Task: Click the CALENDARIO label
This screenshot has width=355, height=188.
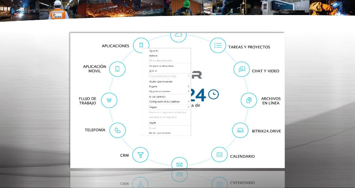Action: (242, 156)
